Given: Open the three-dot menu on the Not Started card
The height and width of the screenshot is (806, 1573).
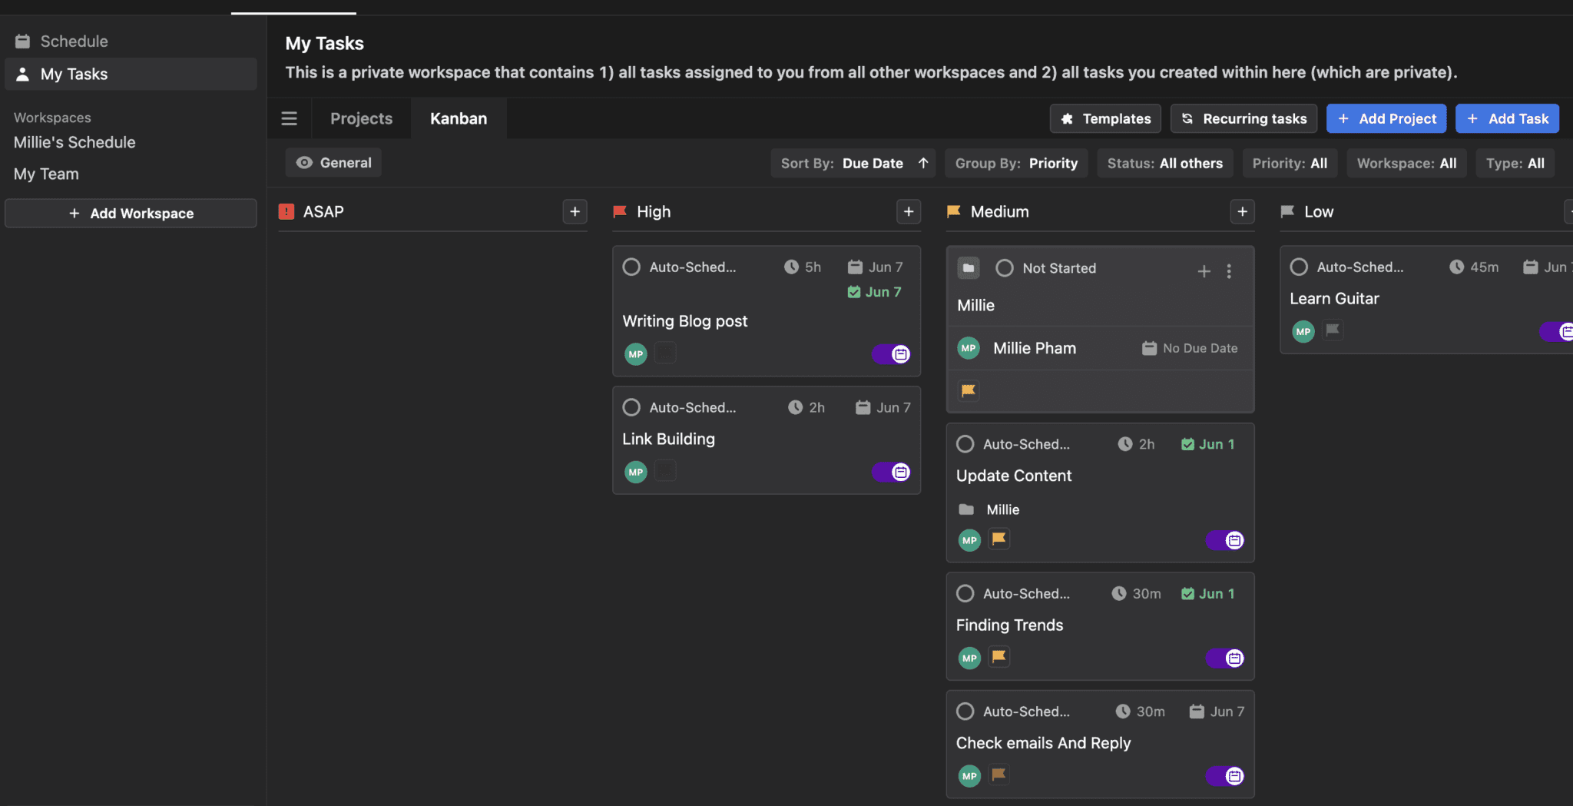Looking at the screenshot, I should 1230,270.
